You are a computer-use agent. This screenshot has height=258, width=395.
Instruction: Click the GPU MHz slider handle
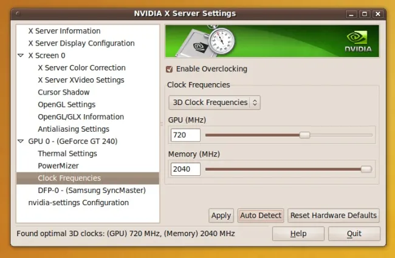304,135
